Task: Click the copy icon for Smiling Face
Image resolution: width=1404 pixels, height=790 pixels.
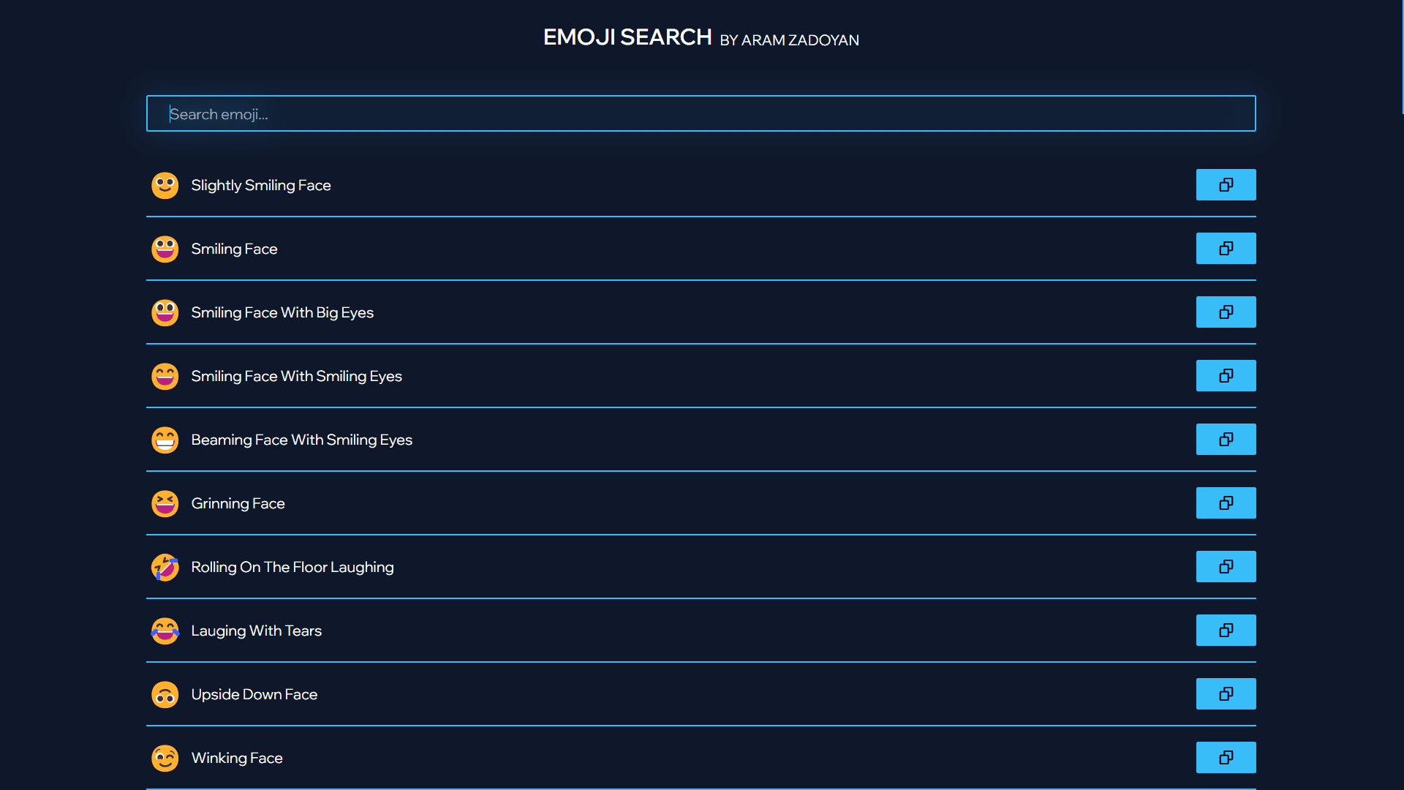Action: tap(1226, 248)
